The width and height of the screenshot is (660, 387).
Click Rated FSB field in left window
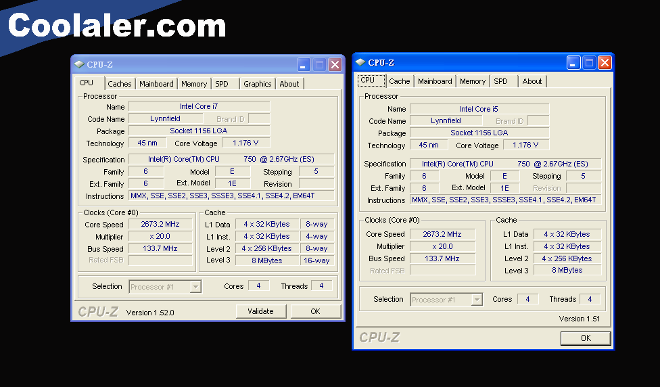click(x=160, y=260)
